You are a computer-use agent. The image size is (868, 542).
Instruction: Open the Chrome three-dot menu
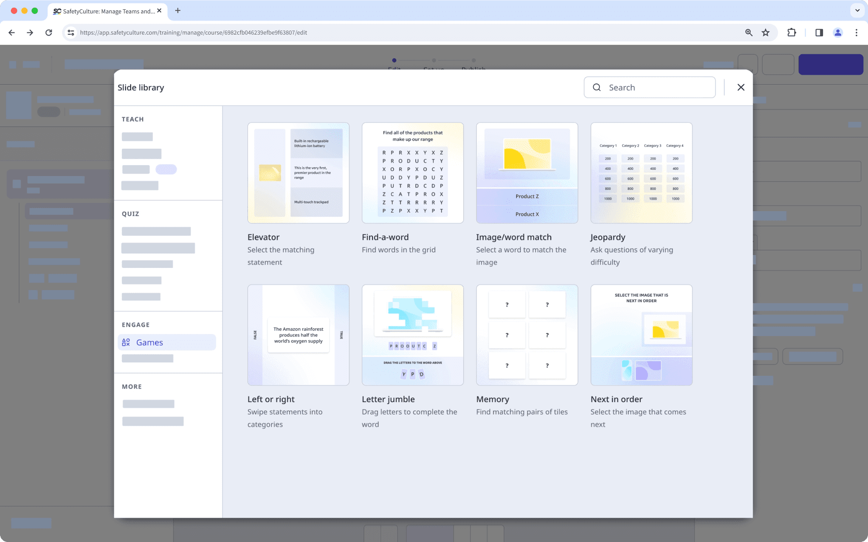pyautogui.click(x=856, y=33)
